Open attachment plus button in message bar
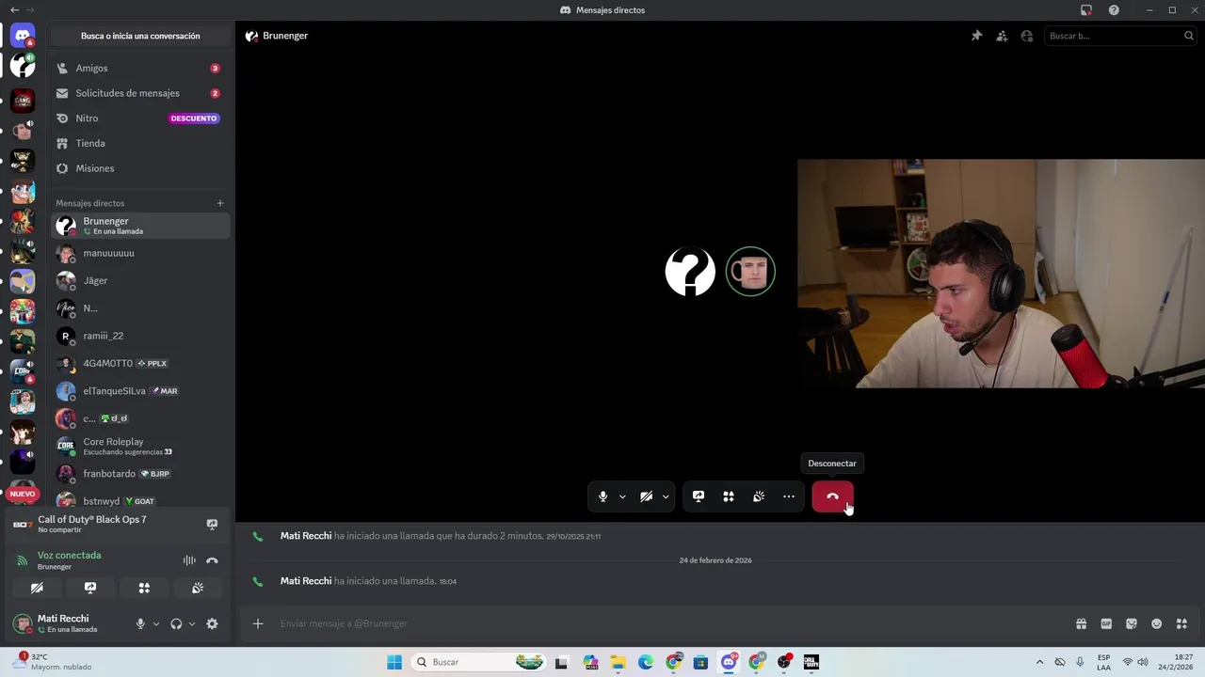The width and height of the screenshot is (1205, 677). click(258, 623)
